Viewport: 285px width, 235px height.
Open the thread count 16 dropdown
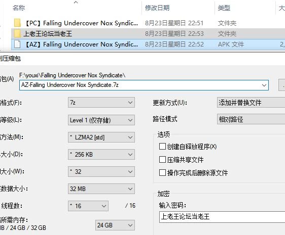88,206
